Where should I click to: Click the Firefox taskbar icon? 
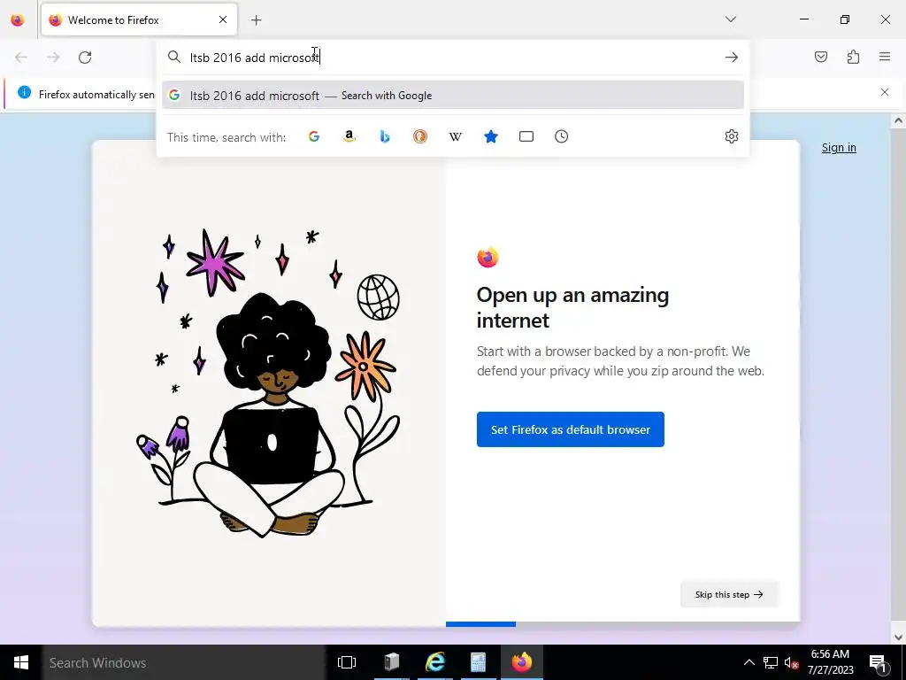click(521, 662)
